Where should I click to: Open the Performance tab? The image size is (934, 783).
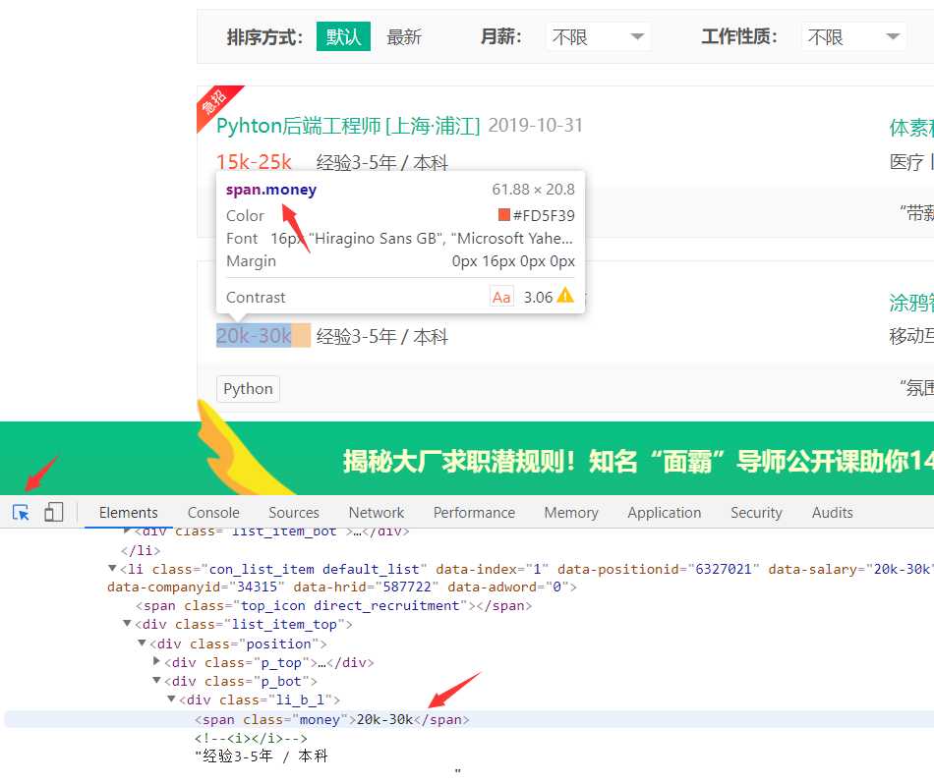[x=474, y=513]
